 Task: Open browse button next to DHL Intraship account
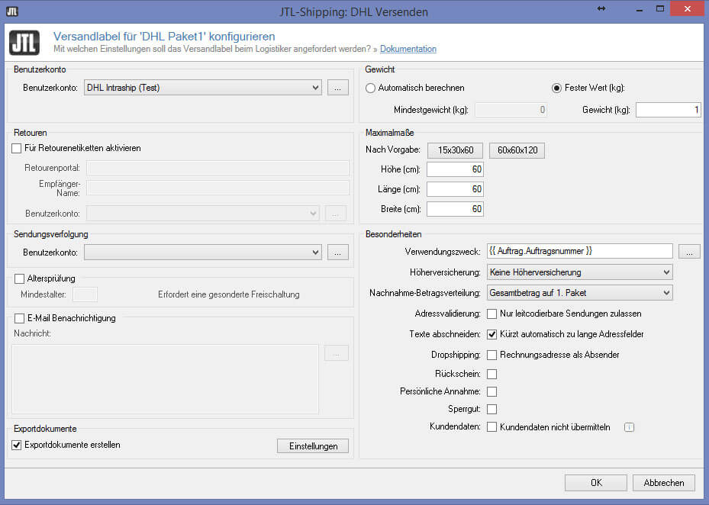coord(338,88)
